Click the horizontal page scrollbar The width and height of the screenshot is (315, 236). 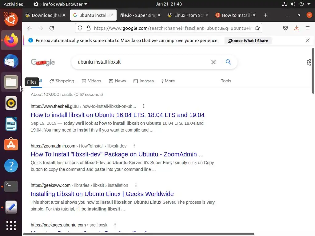139,234
